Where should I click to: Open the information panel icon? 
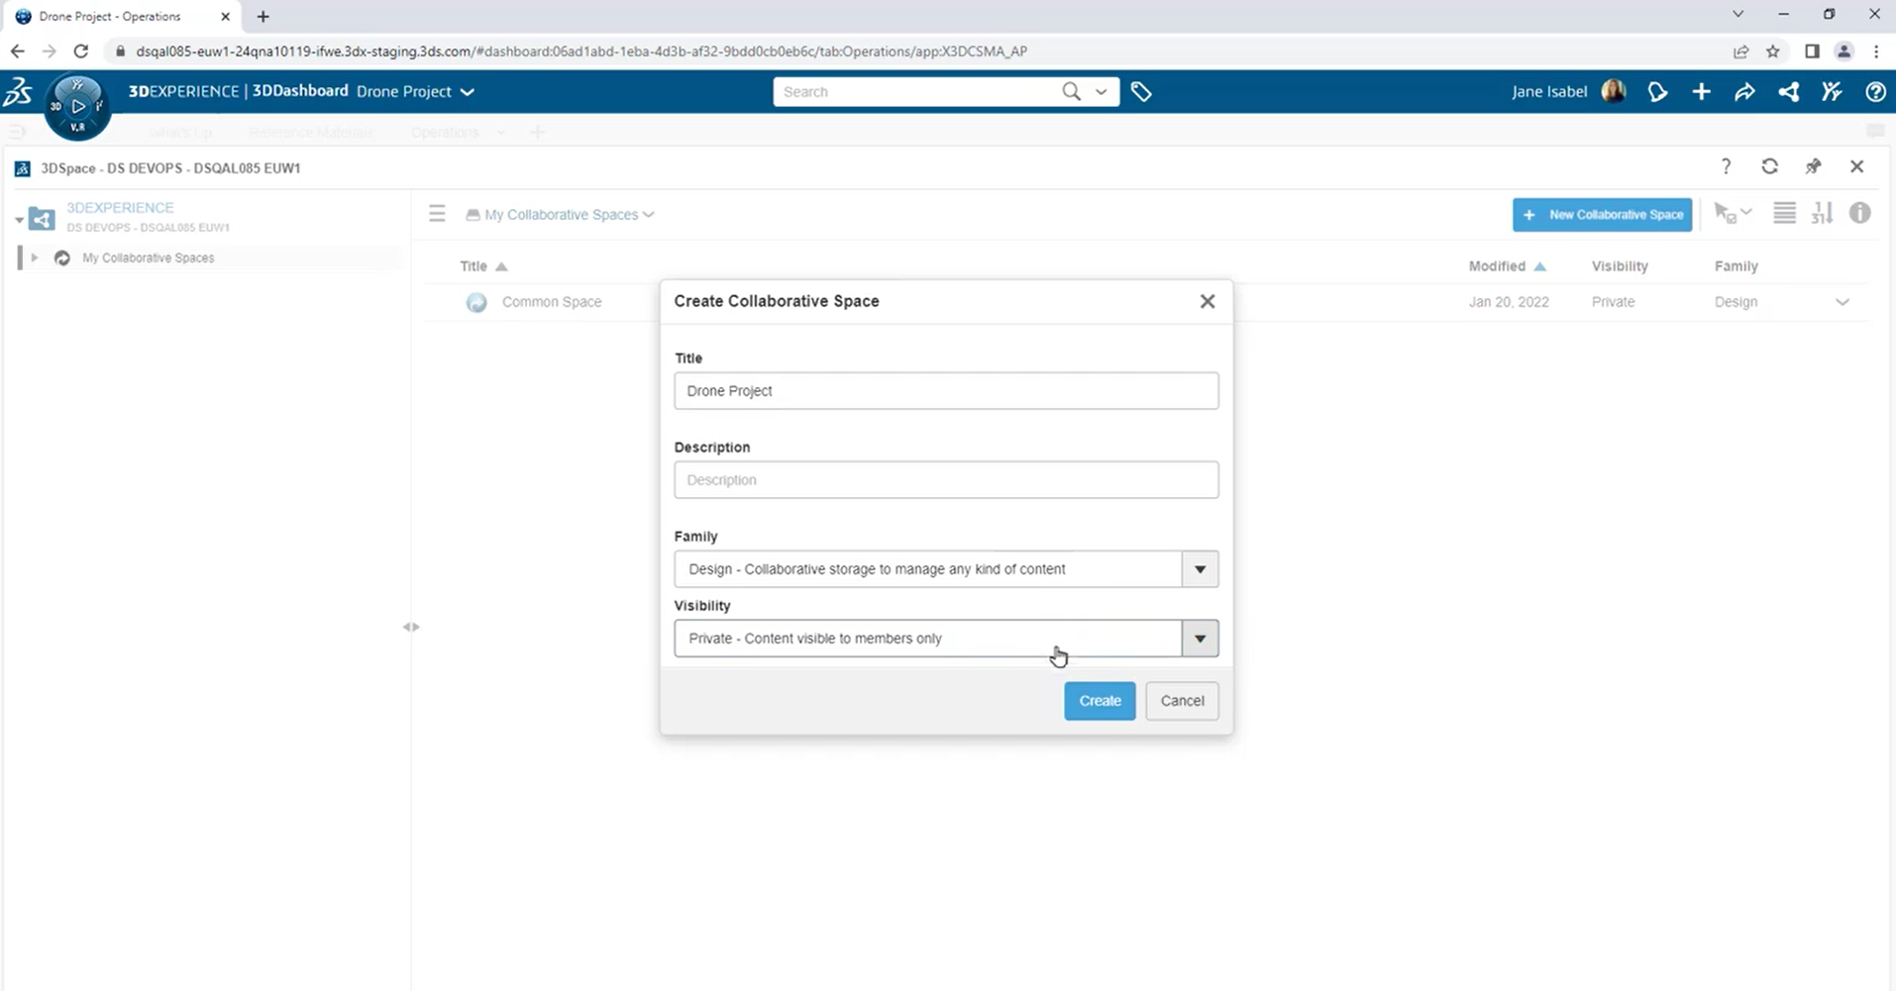point(1859,214)
